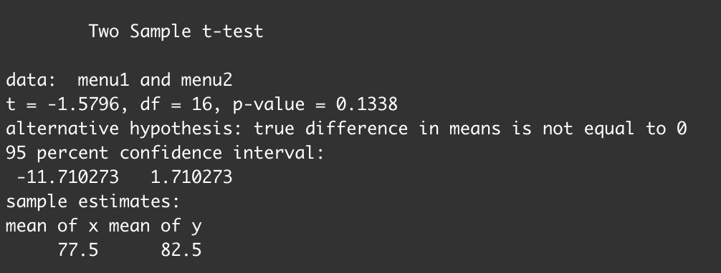Click the 'Two Sample t-test' title
721x273 pixels.
pos(176,31)
